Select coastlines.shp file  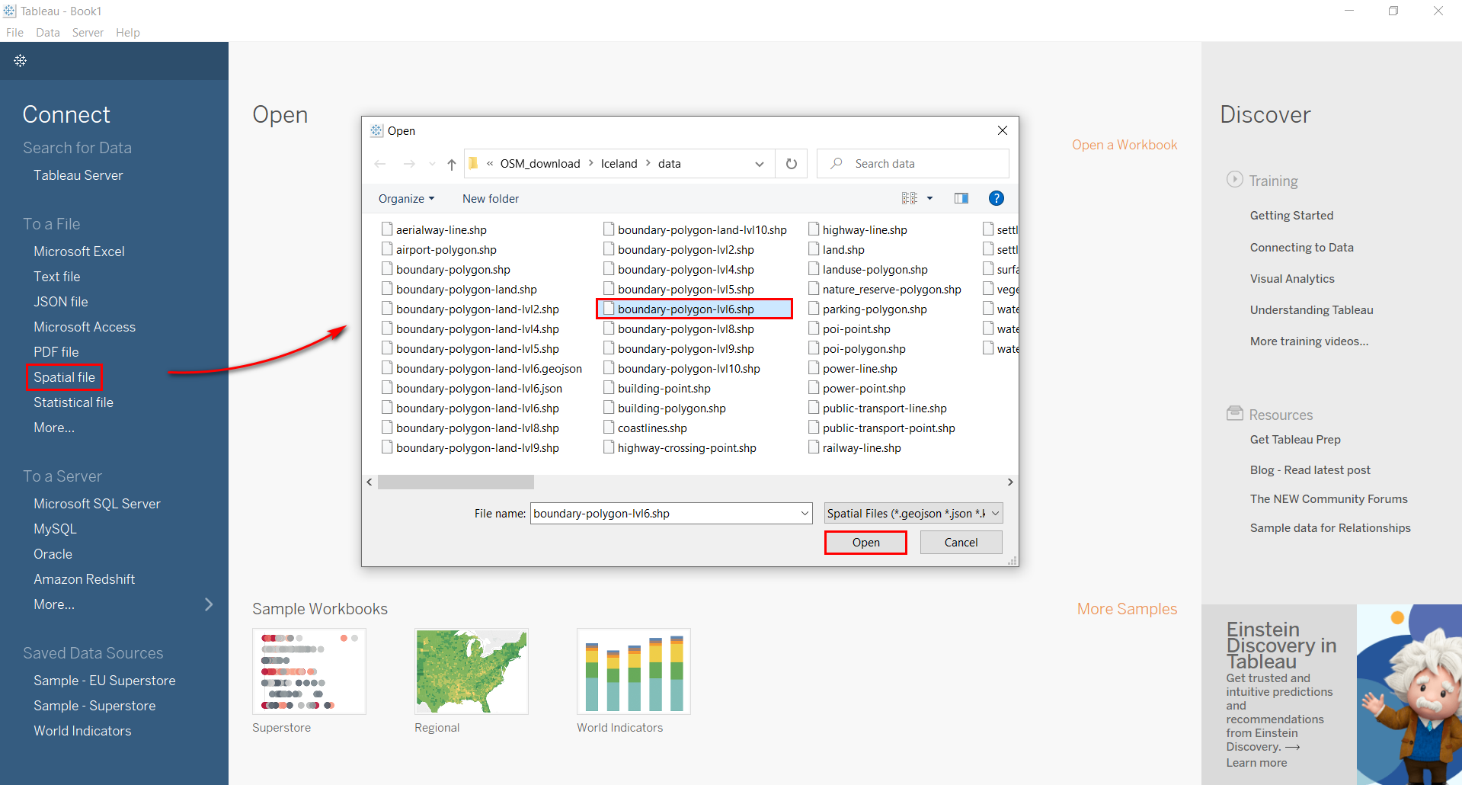click(651, 428)
